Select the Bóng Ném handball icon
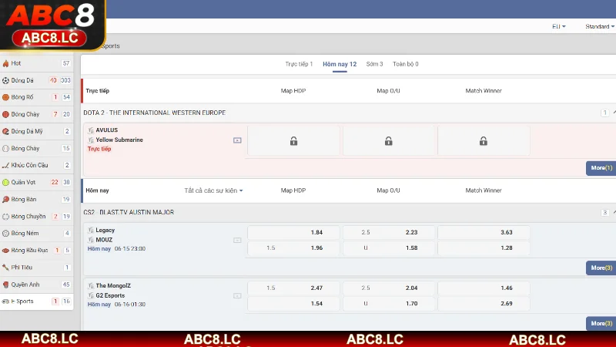Viewport: 616px width, 347px height. click(x=5, y=234)
